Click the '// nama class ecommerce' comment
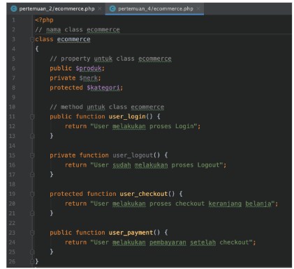 tap(78, 30)
